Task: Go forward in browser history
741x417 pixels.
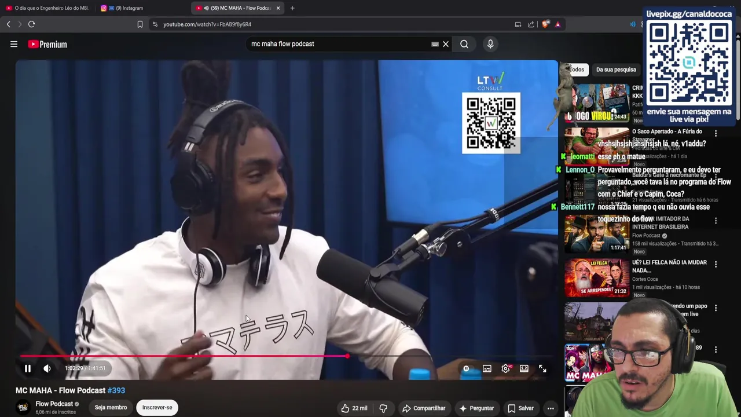Action: pyautogui.click(x=19, y=24)
